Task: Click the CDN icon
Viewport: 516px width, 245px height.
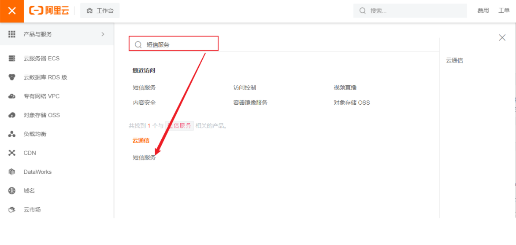Action: click(12, 153)
